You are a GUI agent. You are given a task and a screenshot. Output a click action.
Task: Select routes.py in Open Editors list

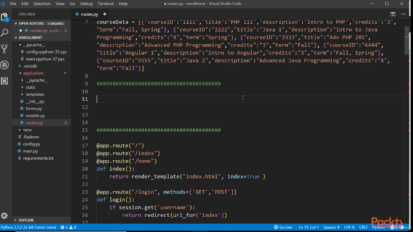(41, 30)
